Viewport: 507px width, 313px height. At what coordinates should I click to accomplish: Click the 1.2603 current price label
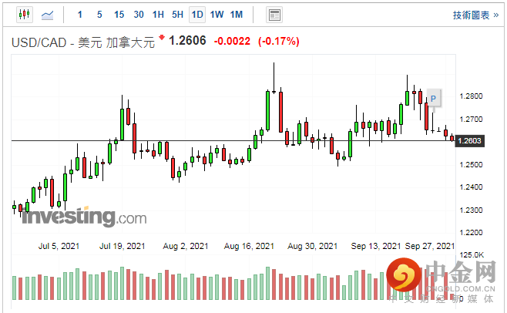469,140
